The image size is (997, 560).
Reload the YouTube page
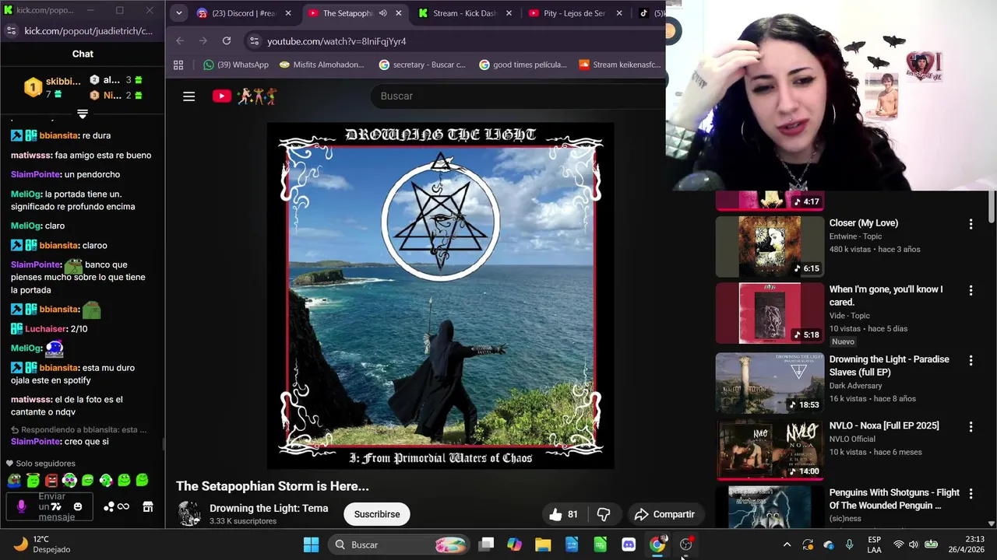[227, 40]
